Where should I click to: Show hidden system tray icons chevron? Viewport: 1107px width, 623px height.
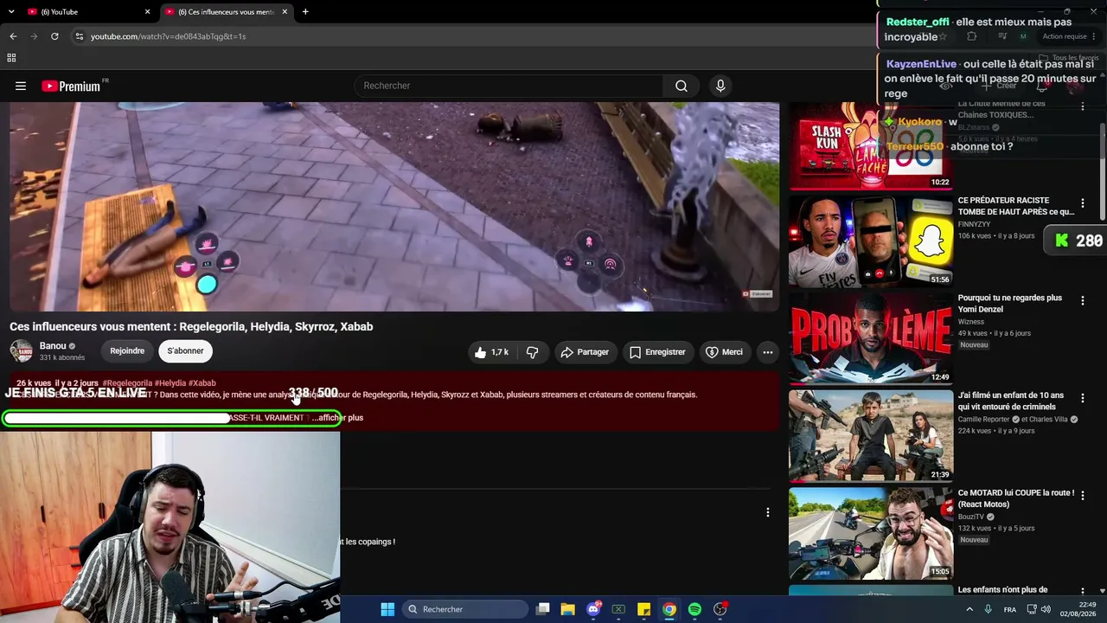[969, 609]
